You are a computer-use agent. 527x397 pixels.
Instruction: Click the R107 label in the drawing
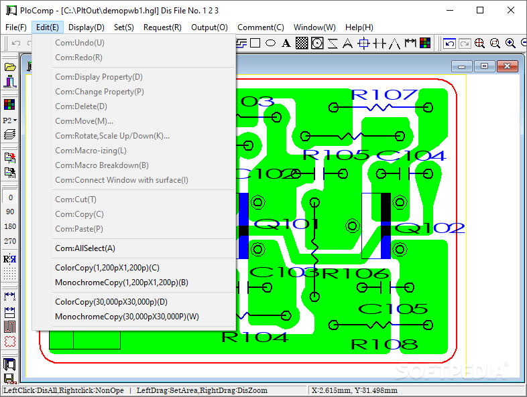[x=384, y=95]
